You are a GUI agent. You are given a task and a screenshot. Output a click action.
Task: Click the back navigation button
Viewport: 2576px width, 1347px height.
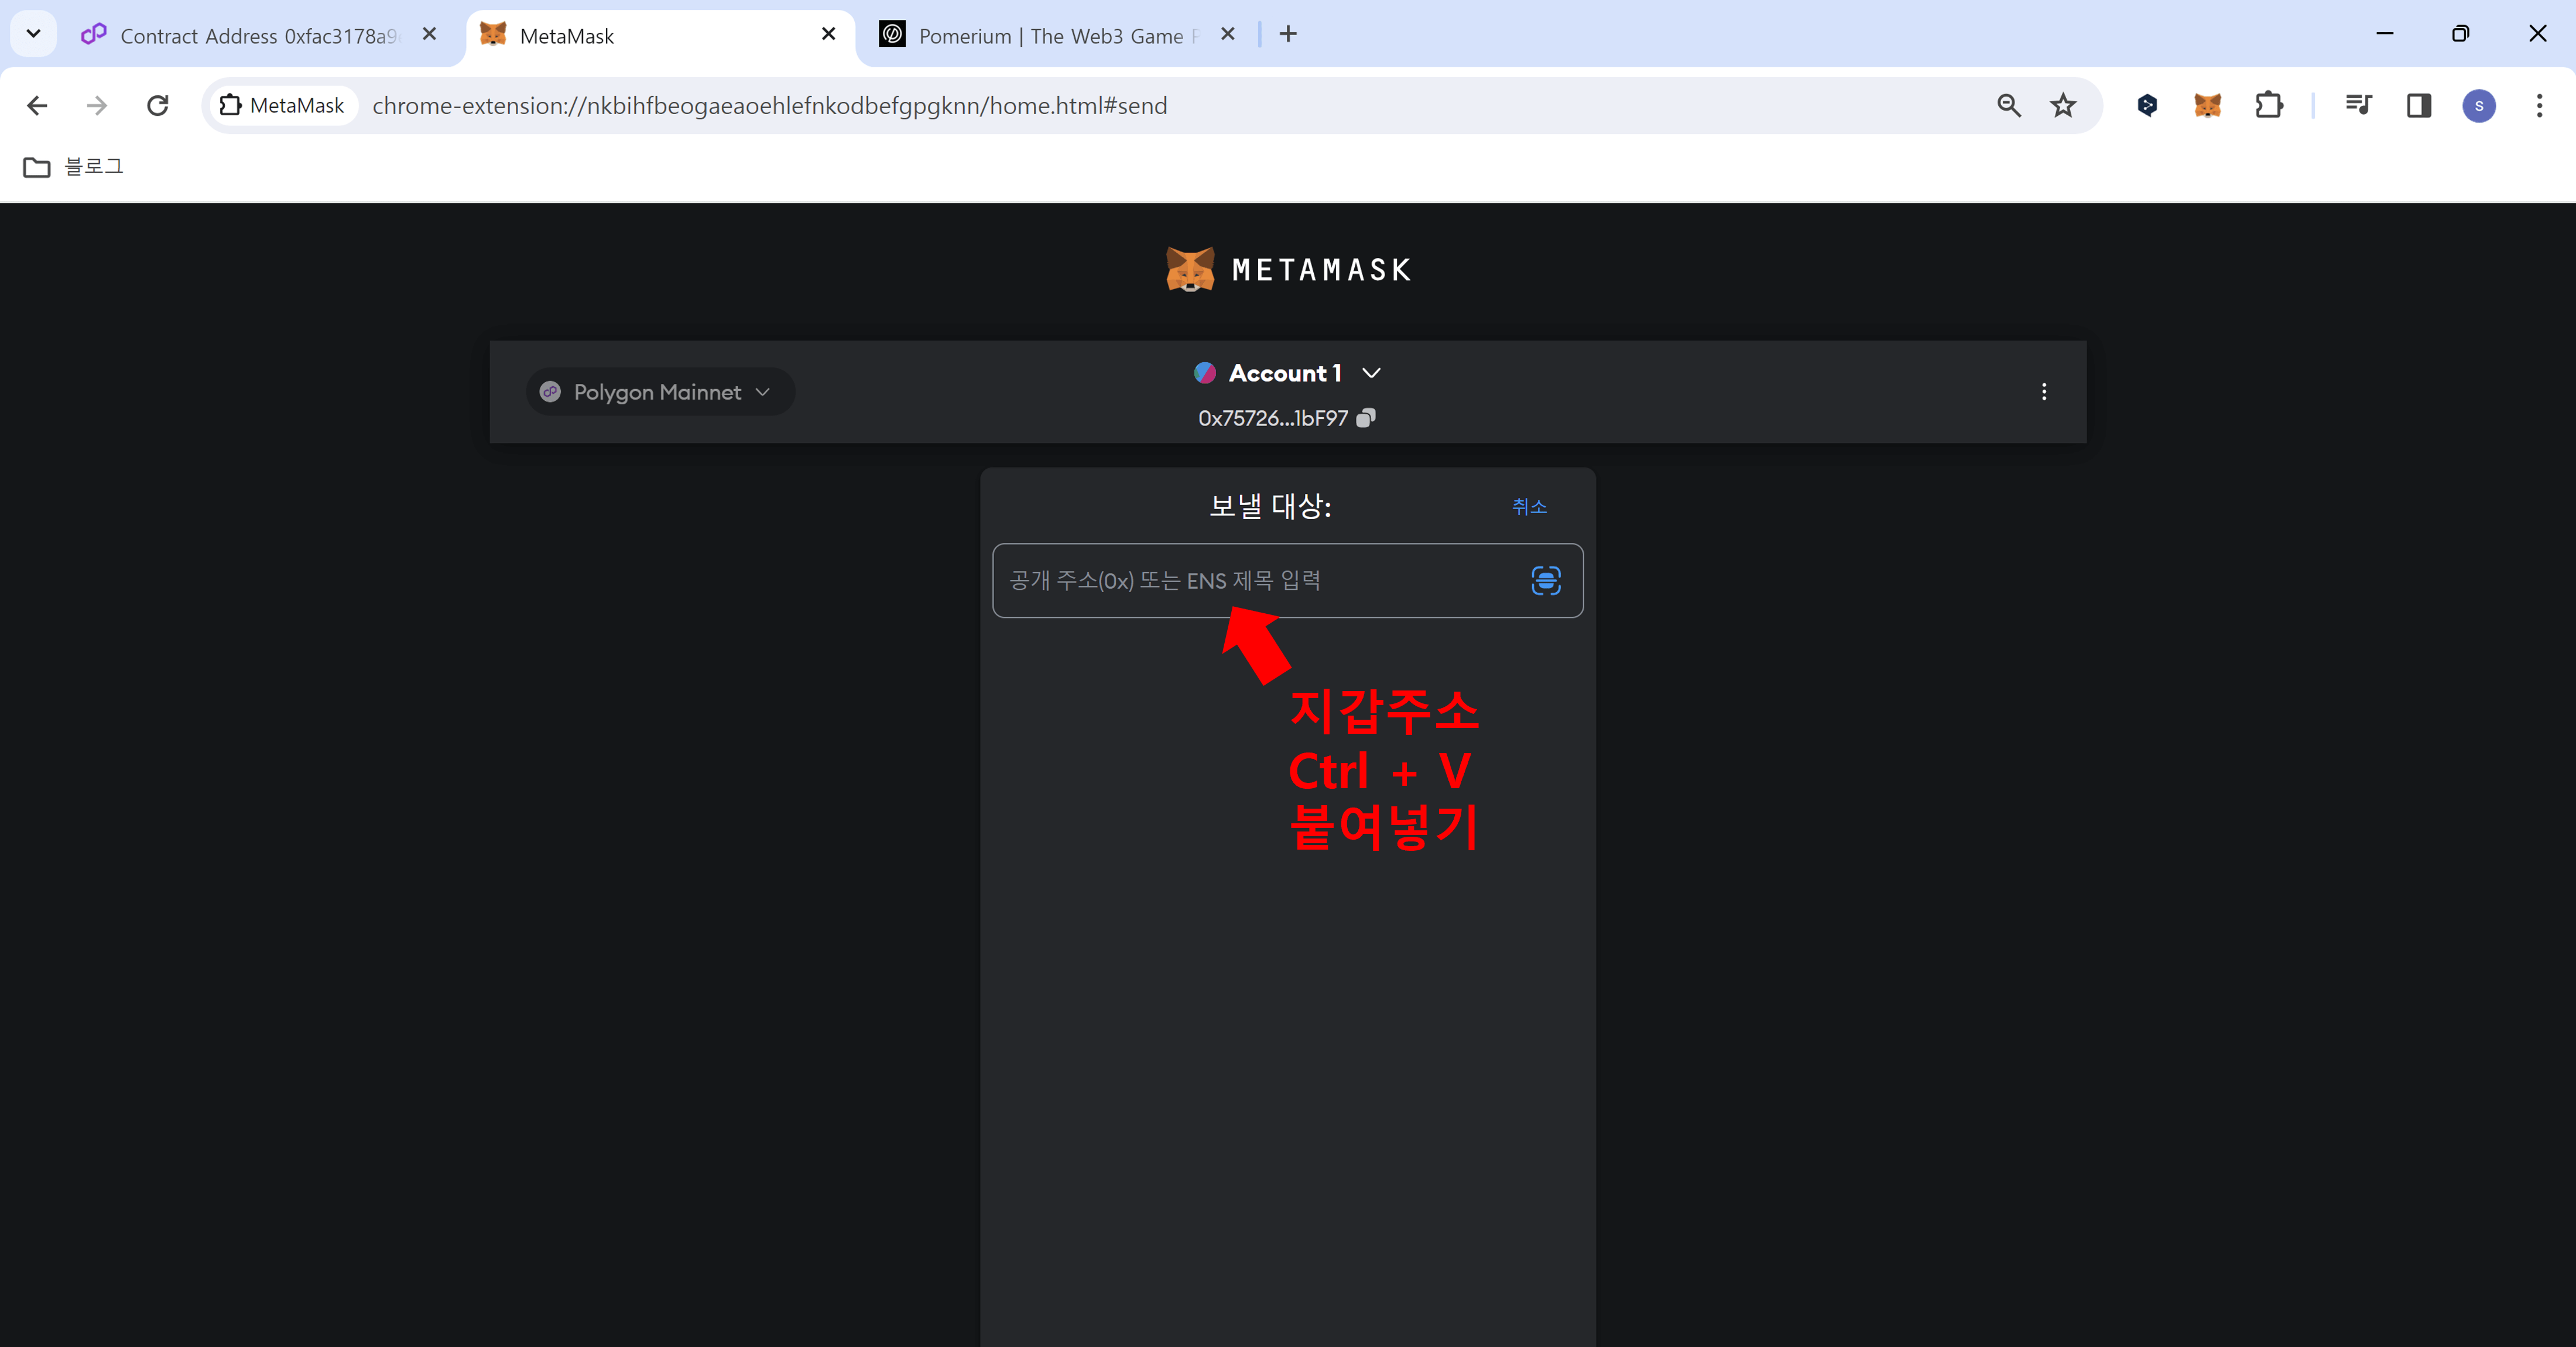[36, 105]
